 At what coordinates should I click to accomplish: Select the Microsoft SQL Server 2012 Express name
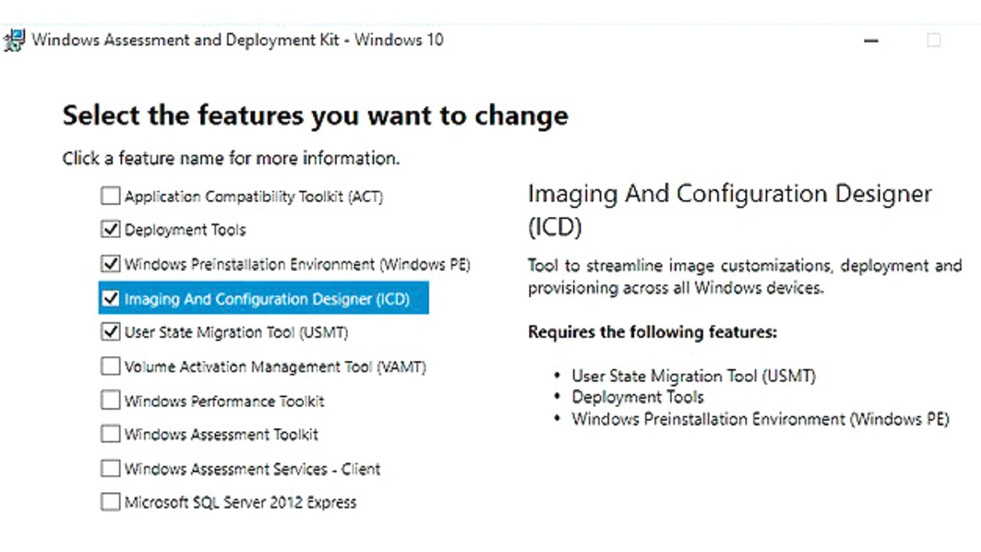241,502
